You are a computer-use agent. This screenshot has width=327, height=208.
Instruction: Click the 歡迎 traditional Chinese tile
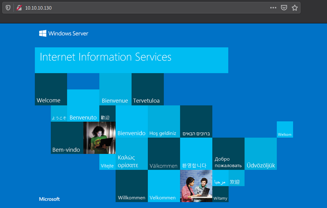[x=107, y=114]
